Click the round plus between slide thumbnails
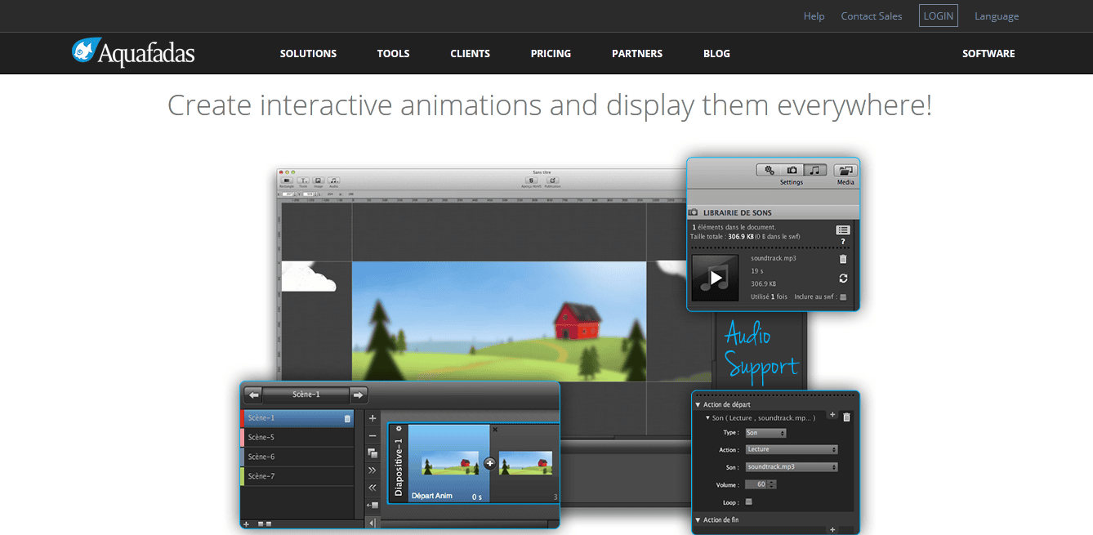 (x=489, y=462)
